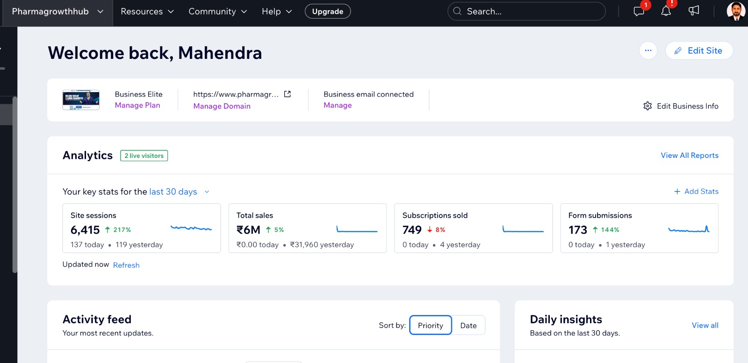Open the notifications bell
Image resolution: width=748 pixels, height=363 pixels.
coord(666,11)
